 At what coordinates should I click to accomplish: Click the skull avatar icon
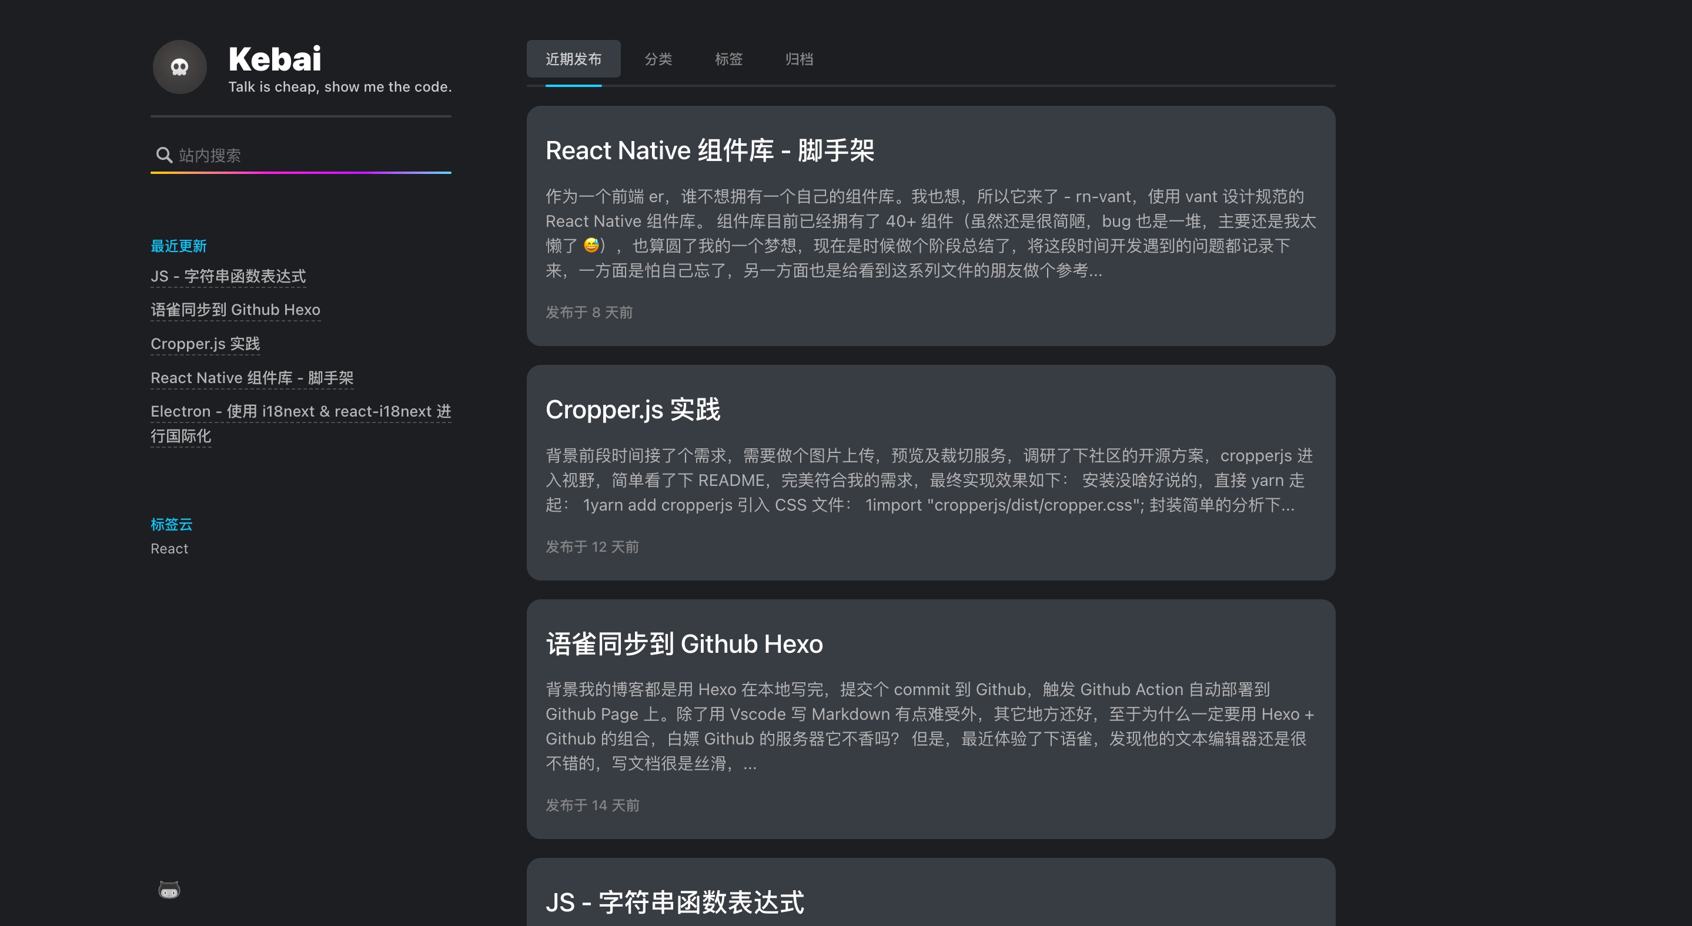[x=179, y=67]
